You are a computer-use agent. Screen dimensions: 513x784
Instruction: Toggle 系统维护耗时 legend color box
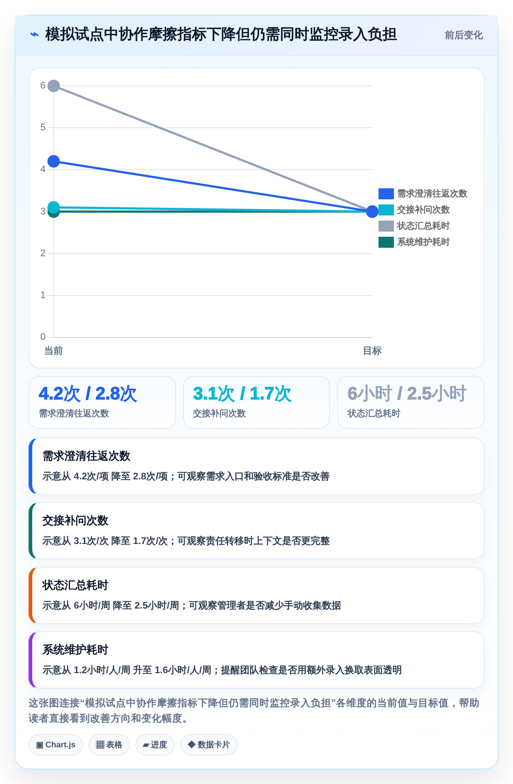[x=386, y=242]
